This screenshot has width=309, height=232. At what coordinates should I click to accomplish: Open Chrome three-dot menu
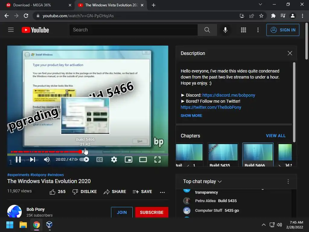302,16
